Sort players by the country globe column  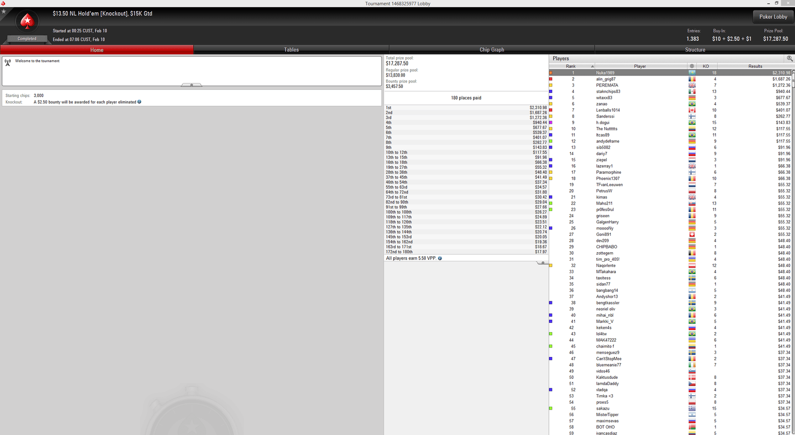coord(692,66)
